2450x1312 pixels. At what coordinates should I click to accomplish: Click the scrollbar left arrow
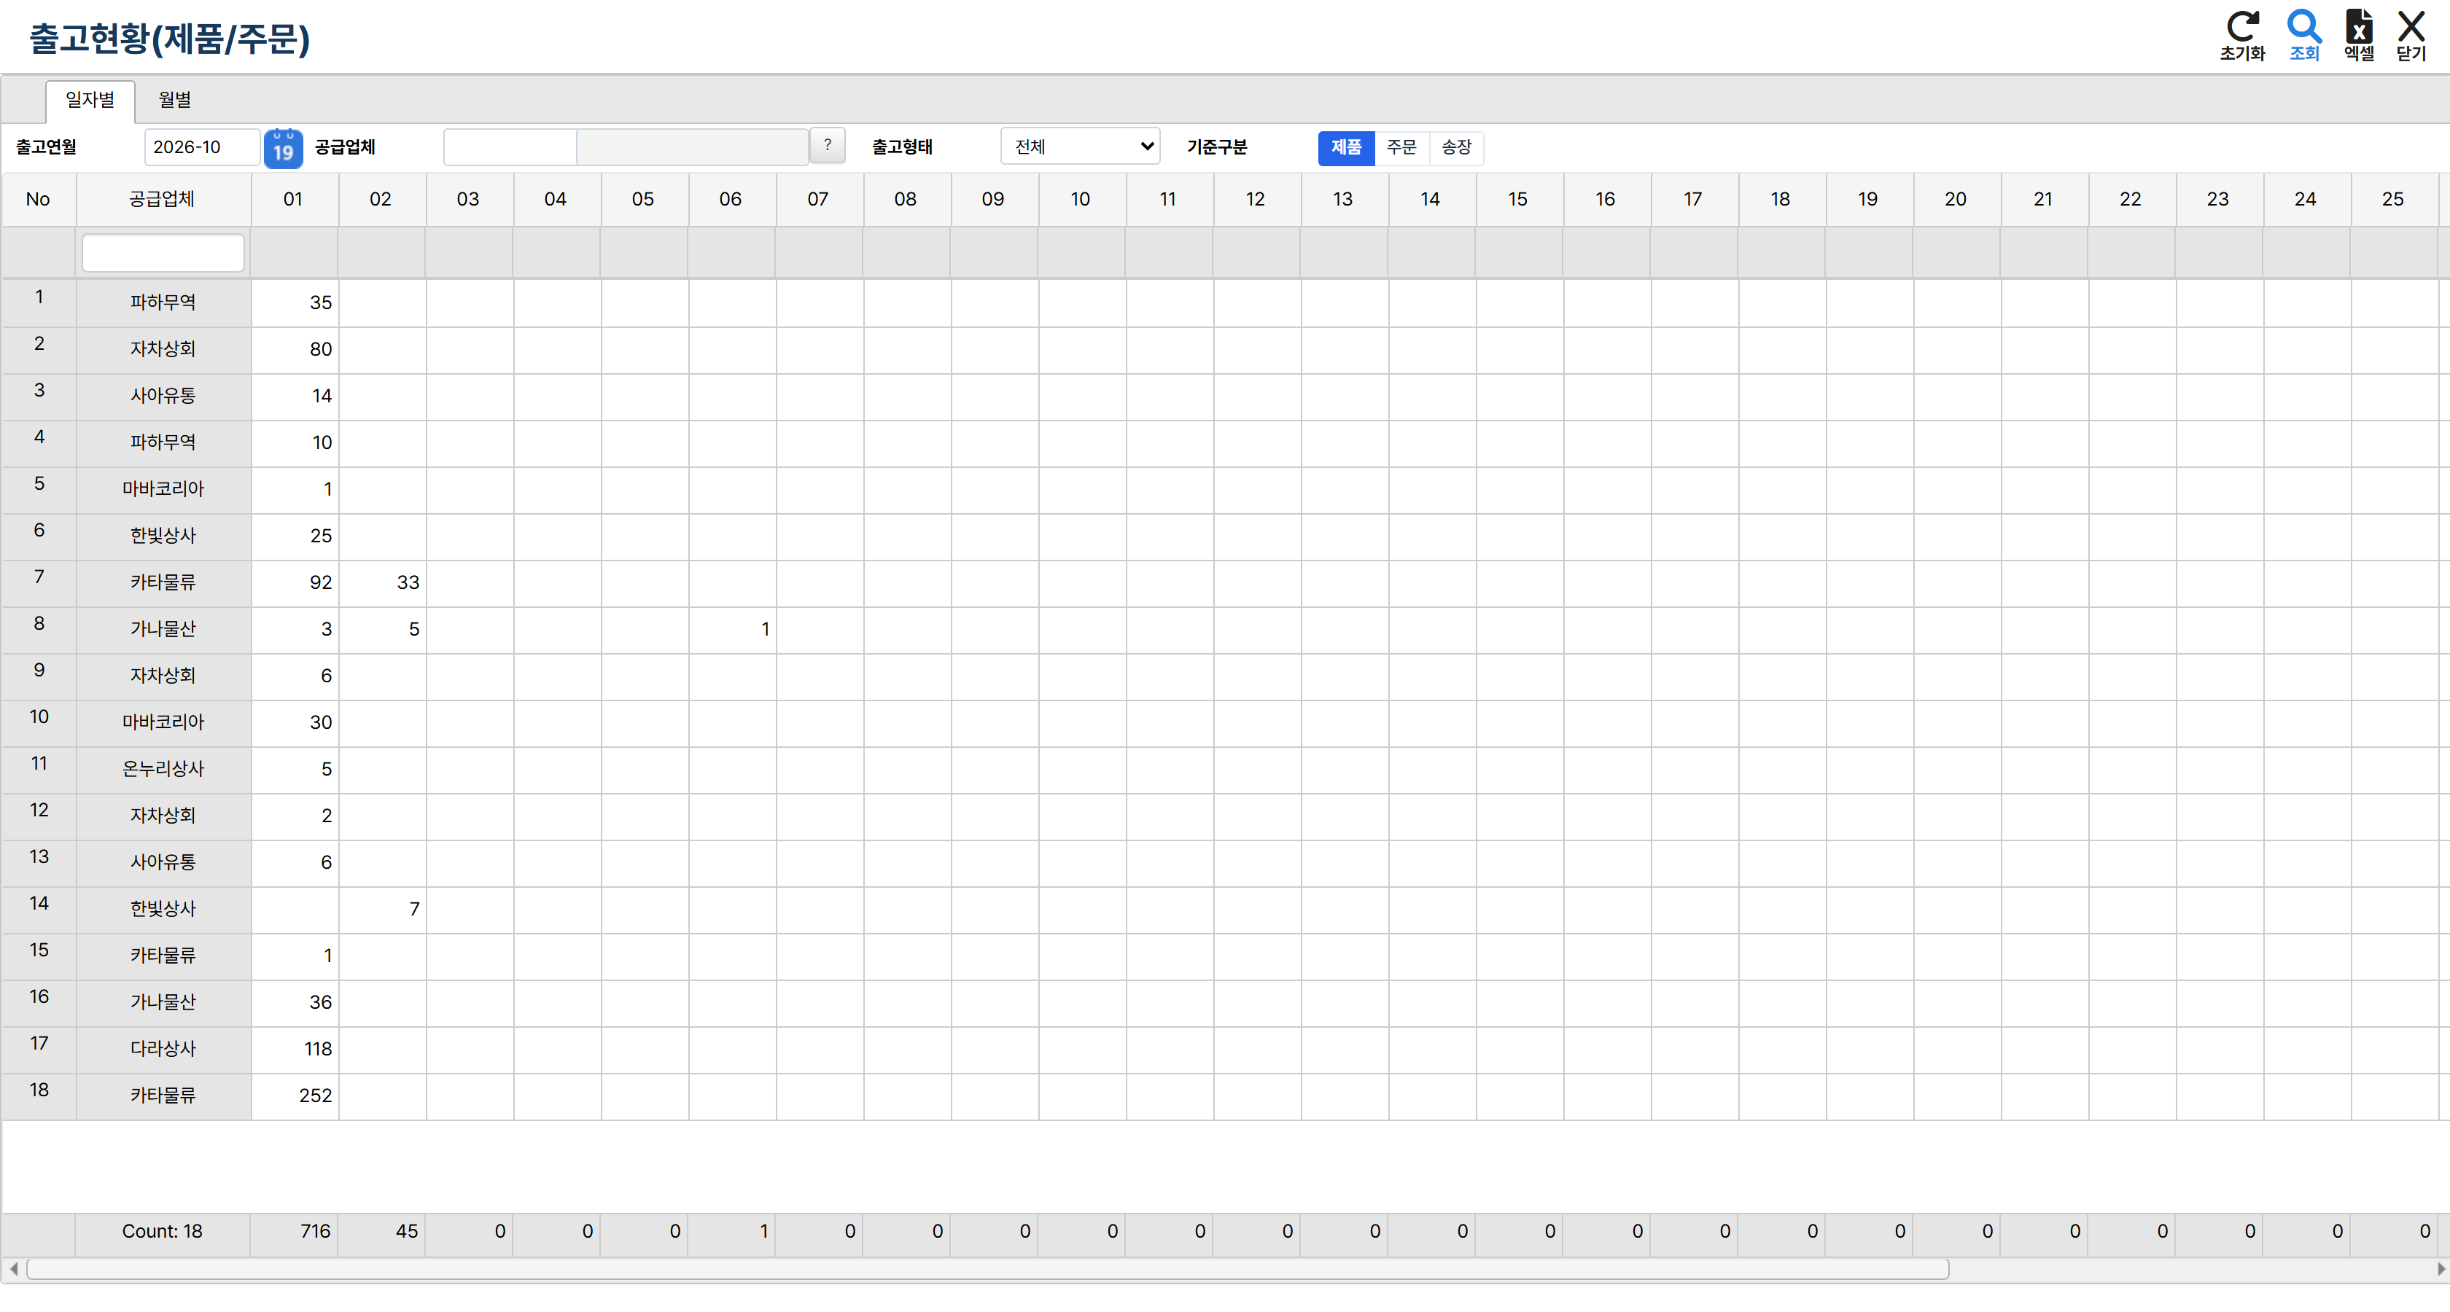(x=13, y=1269)
